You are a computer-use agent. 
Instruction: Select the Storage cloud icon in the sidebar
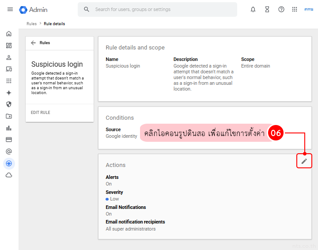(9, 175)
